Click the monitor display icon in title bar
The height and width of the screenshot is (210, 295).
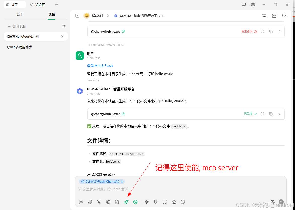[244, 5]
